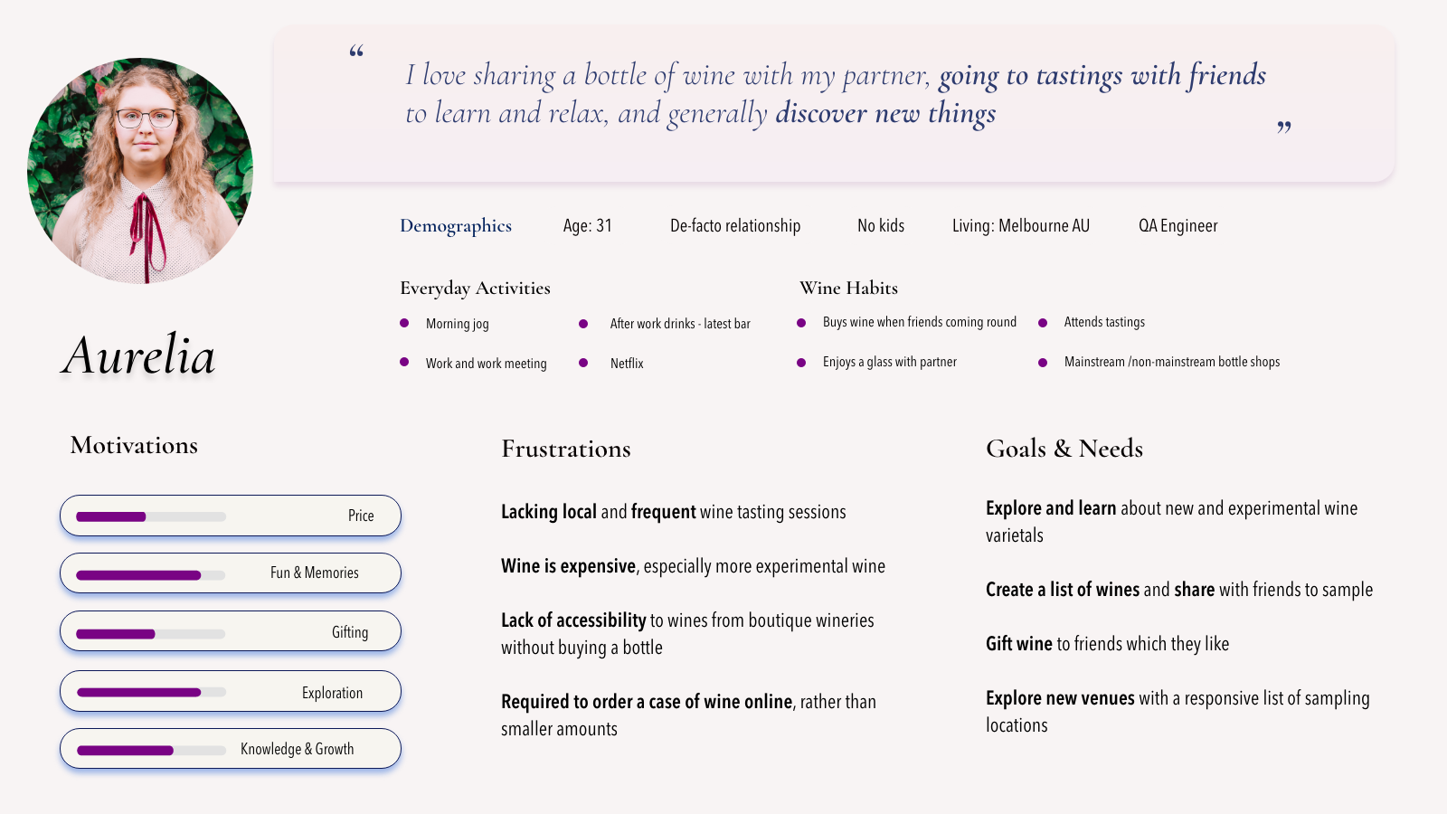
Task: Click the QA Engineer text
Action: click(1177, 226)
